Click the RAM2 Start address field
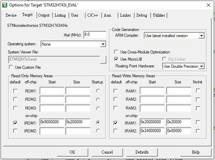This screenshot has width=215, height=160. [152, 99]
